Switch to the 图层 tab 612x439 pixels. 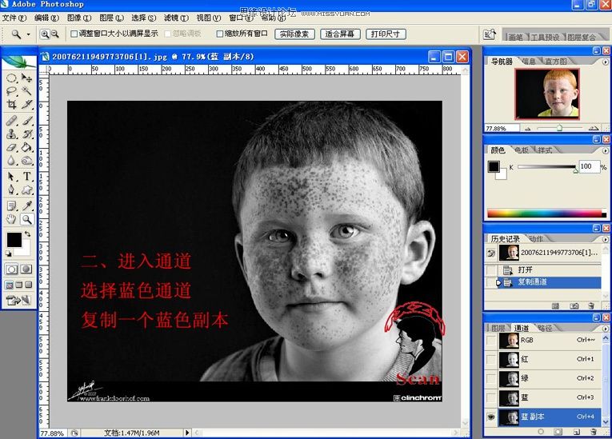(498, 328)
